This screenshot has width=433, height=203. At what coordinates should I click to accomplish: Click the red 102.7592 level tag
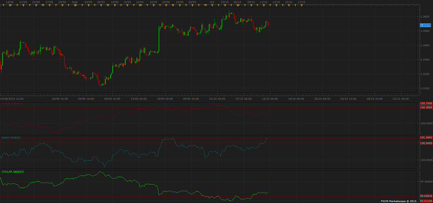[426, 104]
